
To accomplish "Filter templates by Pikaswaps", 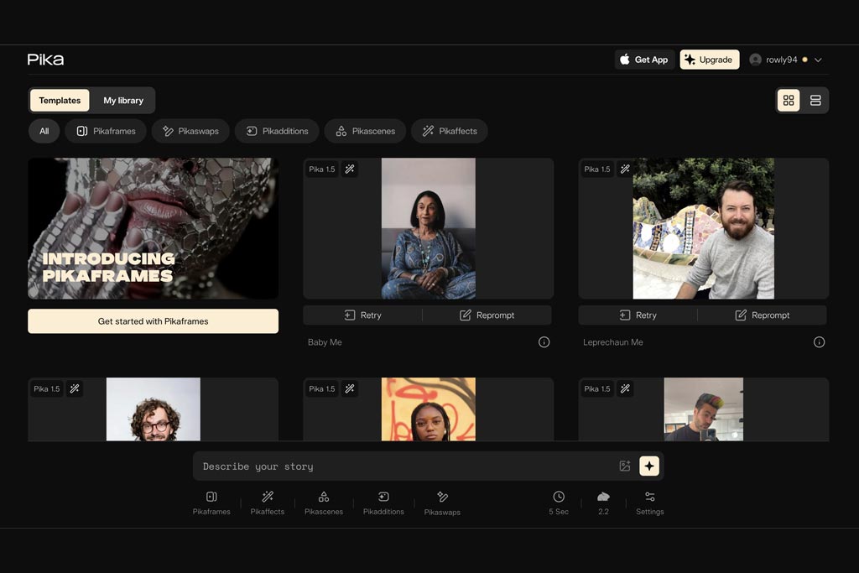I will tap(190, 131).
